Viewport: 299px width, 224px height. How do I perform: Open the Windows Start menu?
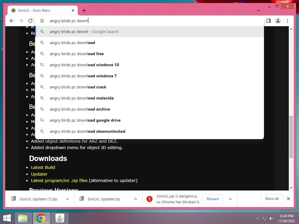[7, 218]
